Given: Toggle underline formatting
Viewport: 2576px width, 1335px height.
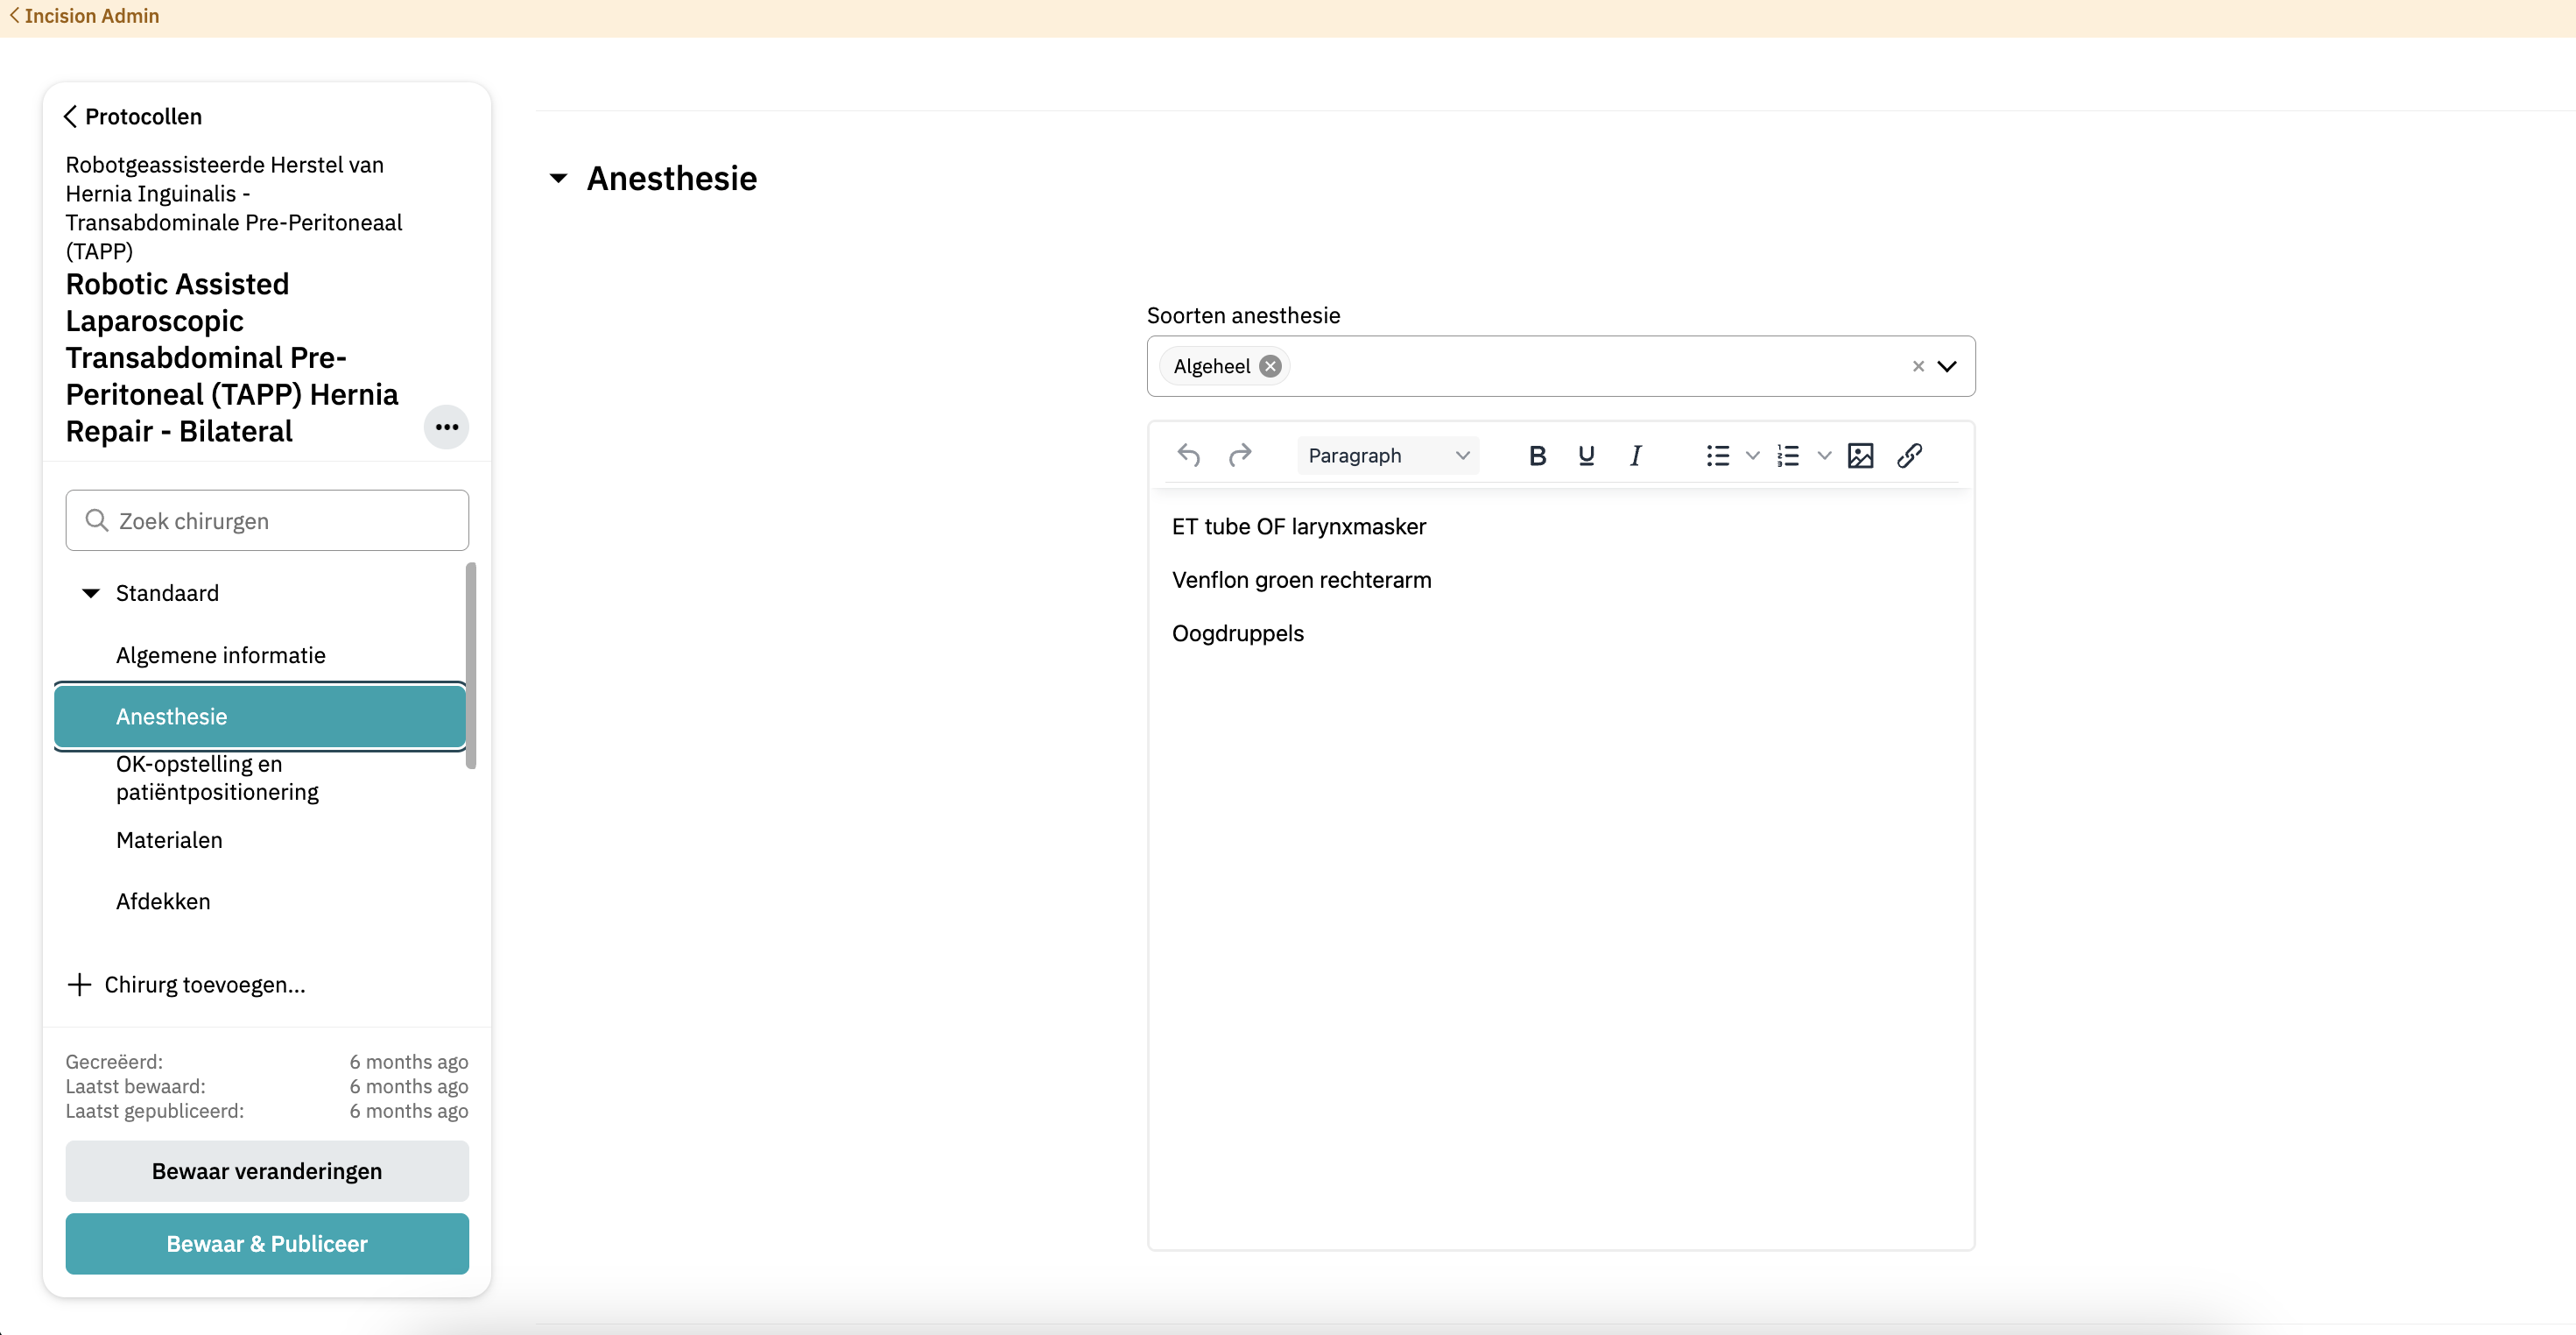Looking at the screenshot, I should click(x=1586, y=456).
